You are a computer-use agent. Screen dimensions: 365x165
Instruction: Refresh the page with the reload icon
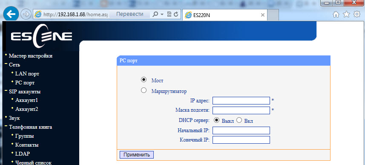[x=176, y=14]
